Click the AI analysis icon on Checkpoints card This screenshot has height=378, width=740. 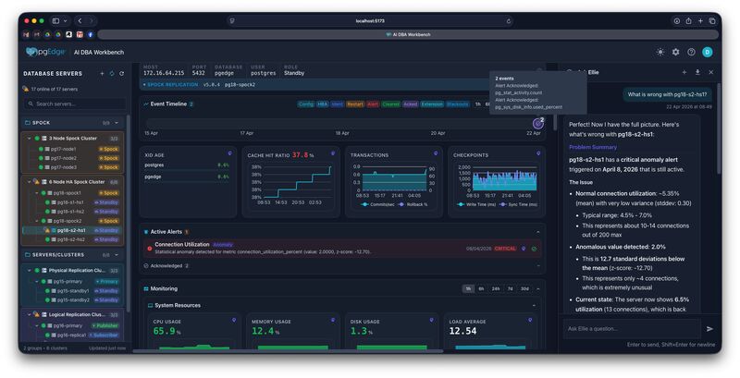pyautogui.click(x=538, y=153)
